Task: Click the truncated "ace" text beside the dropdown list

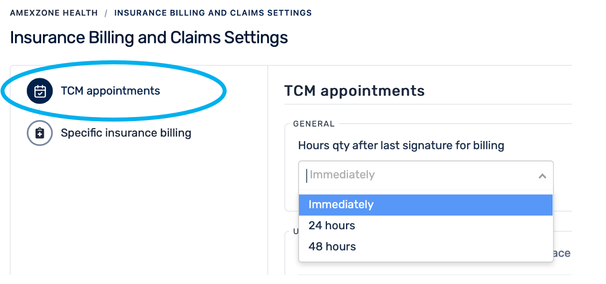Action: tap(562, 253)
